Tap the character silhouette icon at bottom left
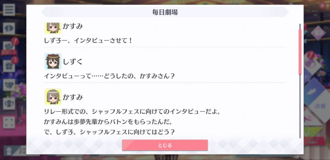The height and width of the screenshot is (160, 330). 9,152
